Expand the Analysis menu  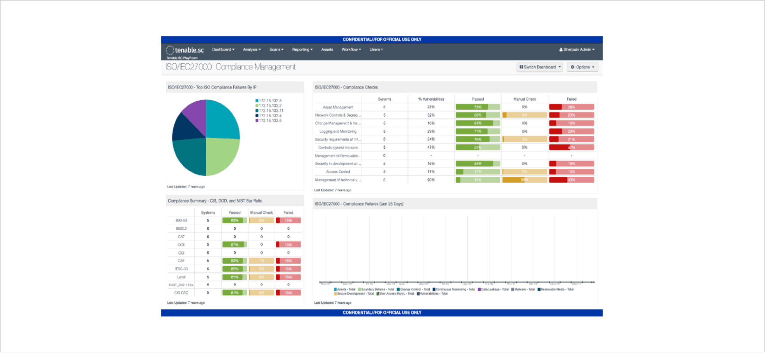point(252,50)
